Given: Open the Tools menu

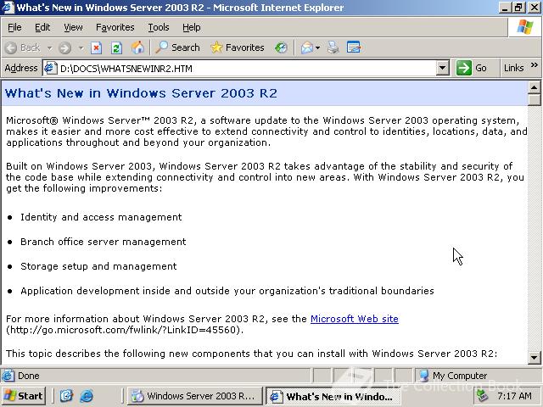Looking at the screenshot, I should click(x=159, y=27).
